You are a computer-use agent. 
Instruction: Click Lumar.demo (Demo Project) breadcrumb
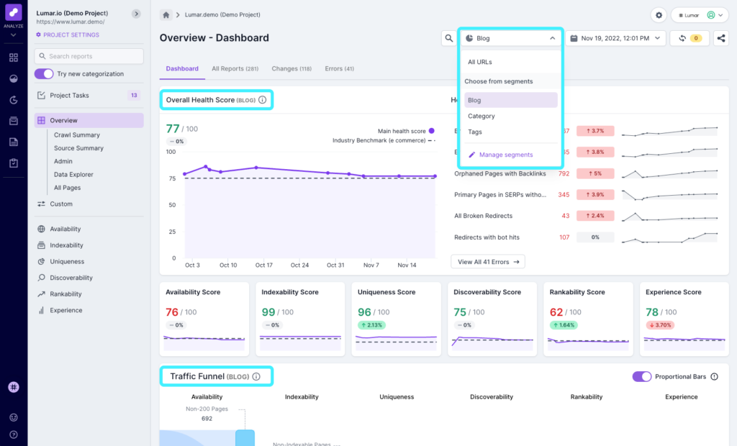(x=222, y=15)
